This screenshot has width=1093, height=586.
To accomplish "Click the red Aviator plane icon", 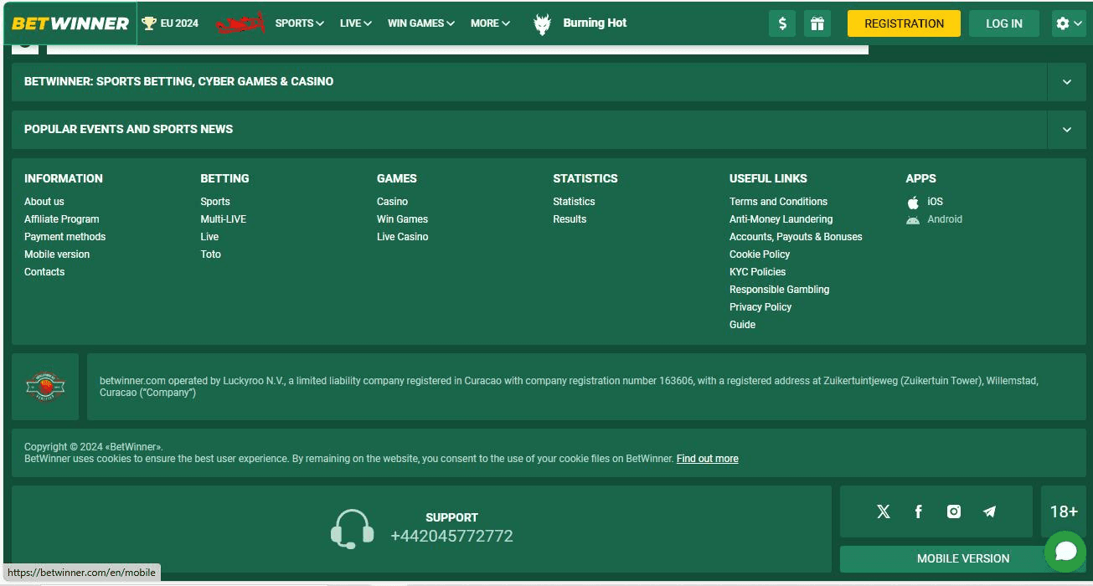I will pos(240,23).
